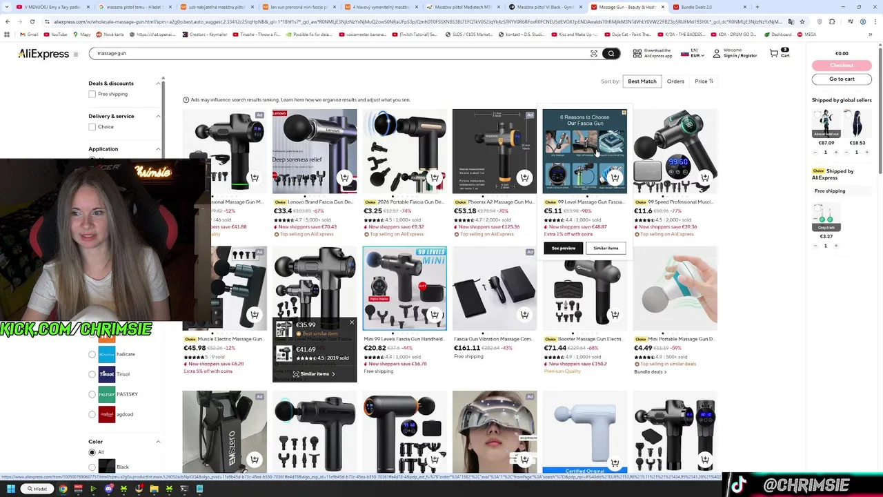Close the similar items popup
This screenshot has height=497, width=883.
click(351, 322)
